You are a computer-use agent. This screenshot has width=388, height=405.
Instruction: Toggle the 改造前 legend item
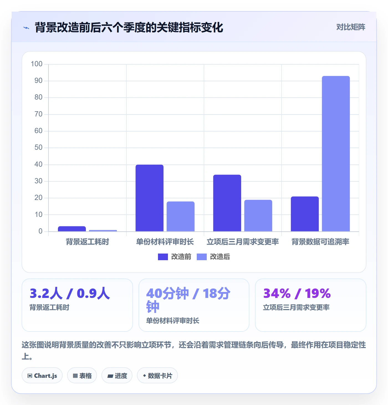pos(175,257)
